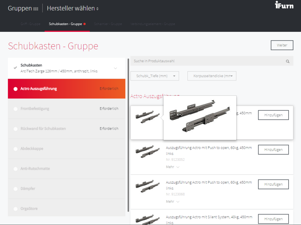
Task: Open the Hersteller wählen selector
Action: click(x=73, y=8)
